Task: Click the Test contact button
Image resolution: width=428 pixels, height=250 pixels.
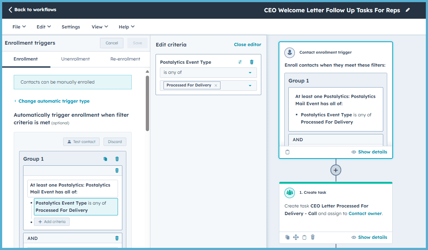Action: coord(81,142)
